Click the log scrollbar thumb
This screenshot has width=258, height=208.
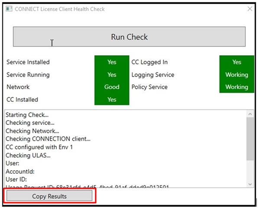(250, 139)
